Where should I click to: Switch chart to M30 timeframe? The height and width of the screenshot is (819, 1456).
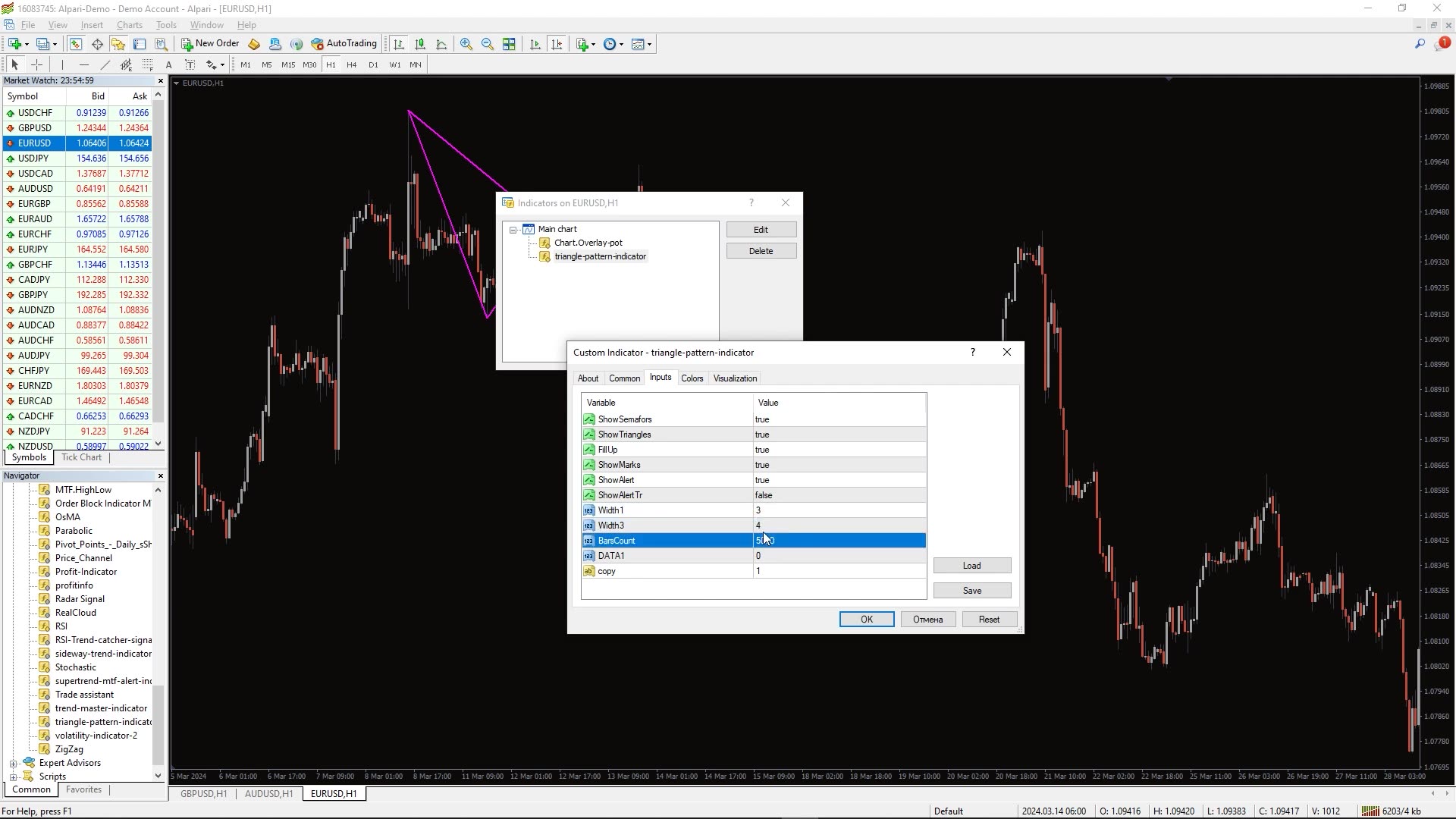(309, 64)
